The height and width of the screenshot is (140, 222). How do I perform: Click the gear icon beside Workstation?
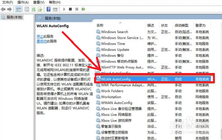click(x=98, y=97)
